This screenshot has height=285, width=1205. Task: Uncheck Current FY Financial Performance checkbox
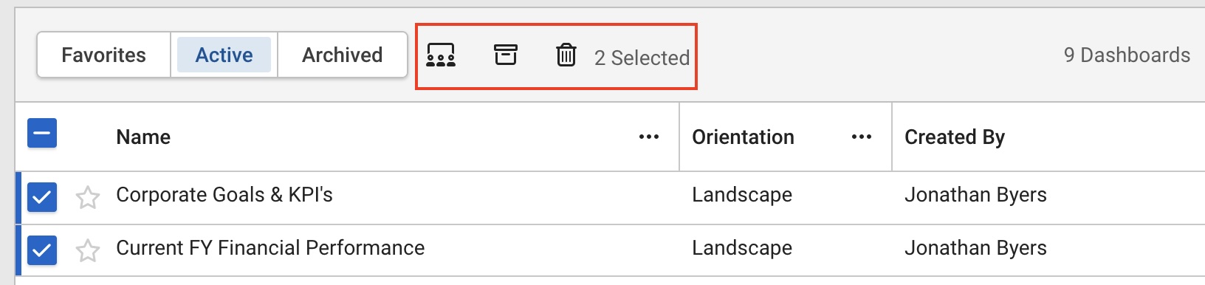(x=42, y=250)
